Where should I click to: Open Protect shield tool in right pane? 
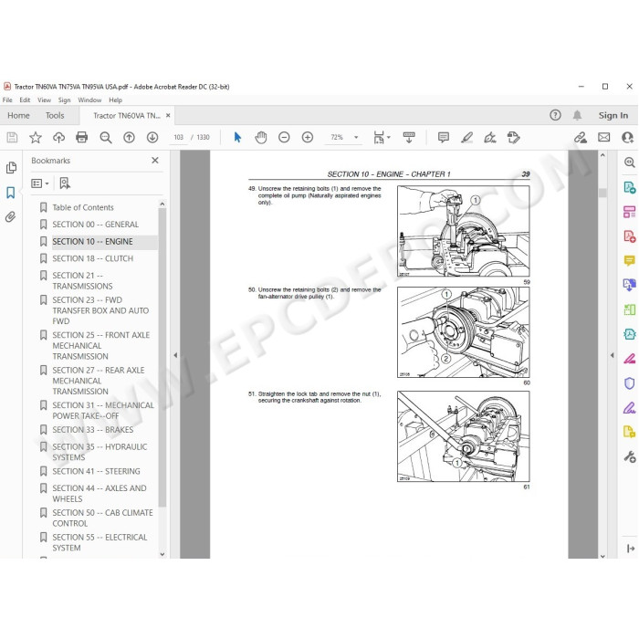[x=630, y=383]
